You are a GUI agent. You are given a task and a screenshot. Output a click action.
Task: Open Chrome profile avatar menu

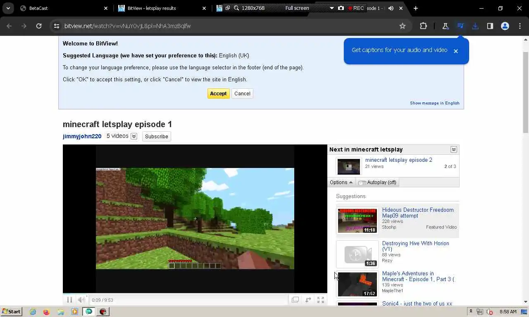505,26
